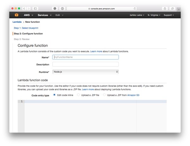Click Learn more about Lambda functions

(x=96, y=51)
